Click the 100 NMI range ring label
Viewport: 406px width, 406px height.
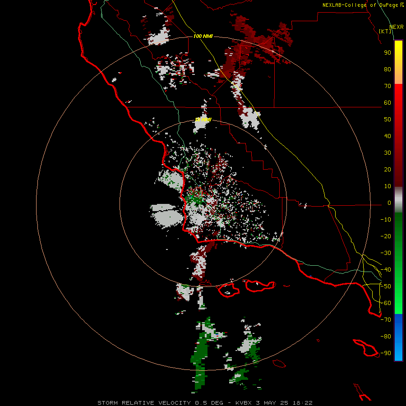pos(203,36)
